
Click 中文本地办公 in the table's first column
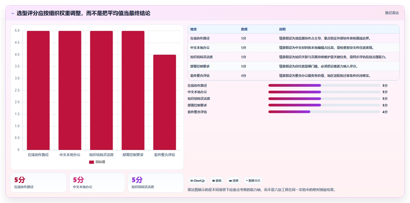point(200,48)
